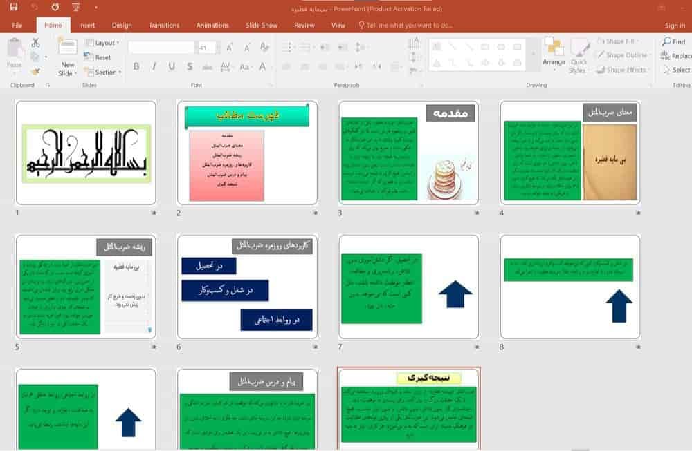Image resolution: width=692 pixels, height=451 pixels.
Task: Expand the Shape Effects dropdown
Action: 623,70
